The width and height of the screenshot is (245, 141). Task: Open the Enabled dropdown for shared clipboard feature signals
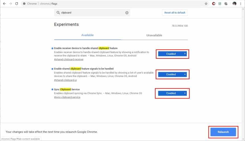pos(172,74)
